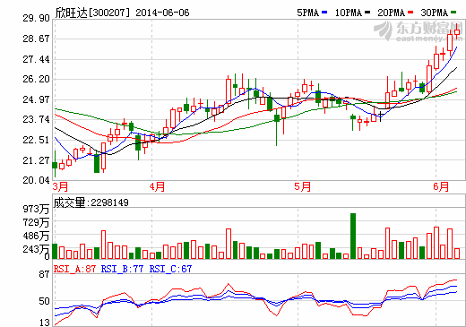Click the 486万 volume axis label
Screen dimensions: 466x327
[x=36, y=236]
